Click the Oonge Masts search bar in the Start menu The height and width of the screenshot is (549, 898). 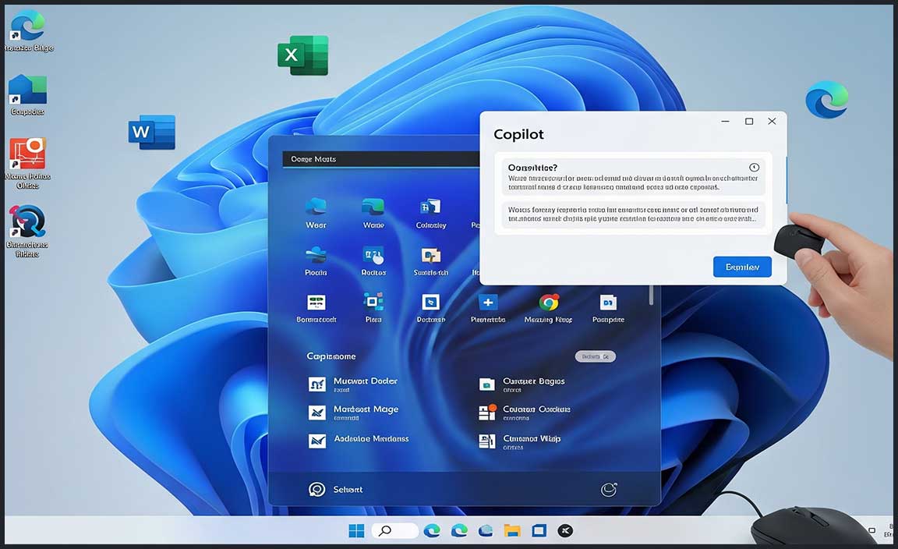tap(381, 159)
